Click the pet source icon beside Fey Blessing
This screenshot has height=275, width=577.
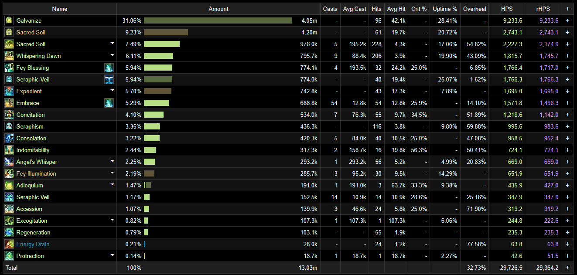click(x=109, y=68)
